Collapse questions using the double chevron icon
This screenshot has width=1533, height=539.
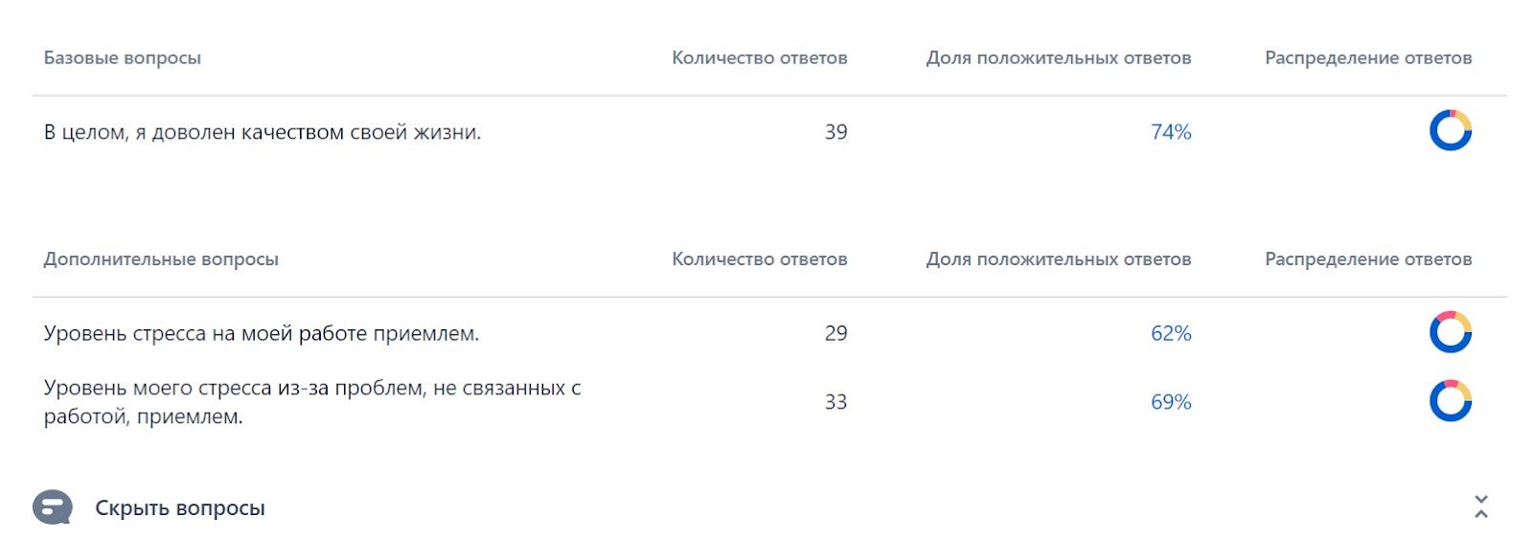tap(1481, 506)
